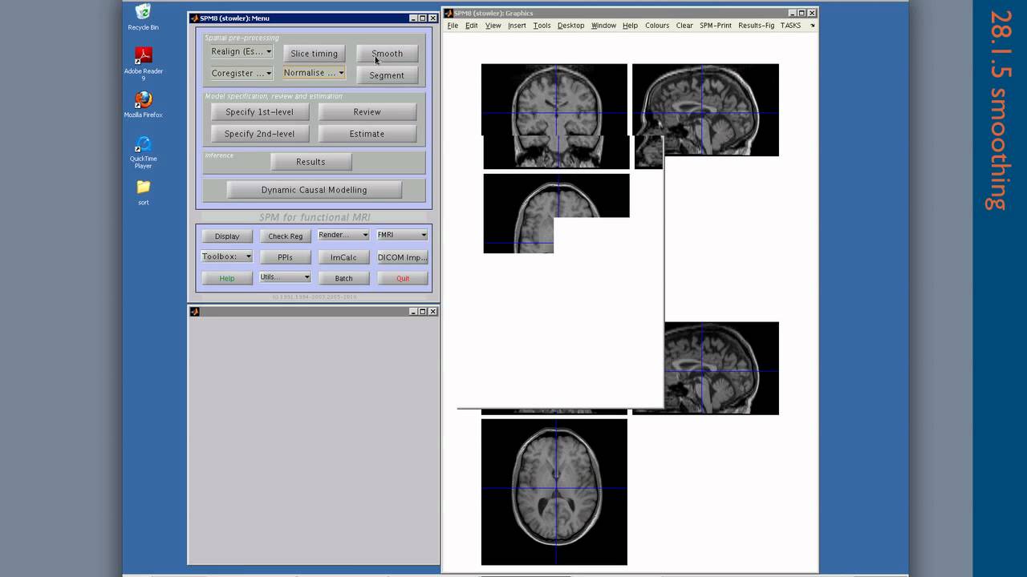1027x577 pixels.
Task: Open Utils... dropdown
Action: [x=285, y=277]
